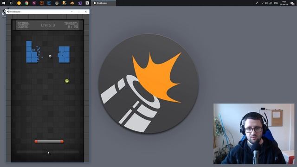Launch the diamond-shaped icon app on taskbar

[57, 3]
